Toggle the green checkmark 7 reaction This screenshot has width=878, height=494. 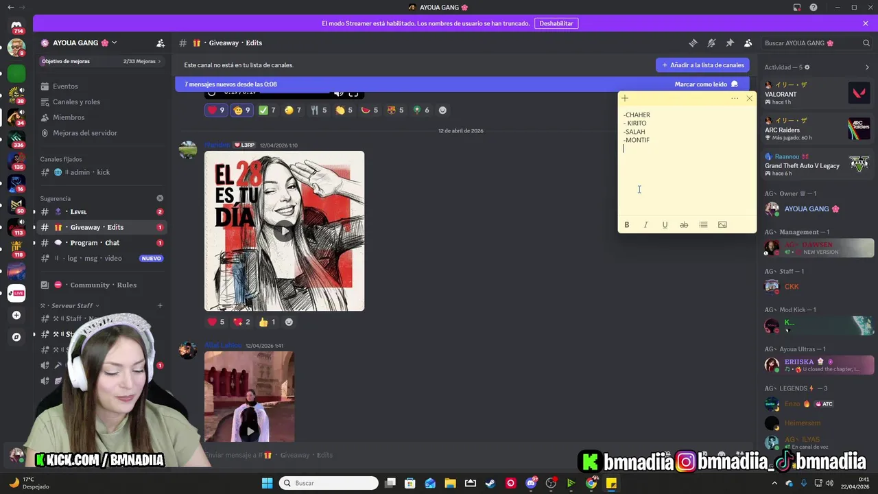[267, 110]
